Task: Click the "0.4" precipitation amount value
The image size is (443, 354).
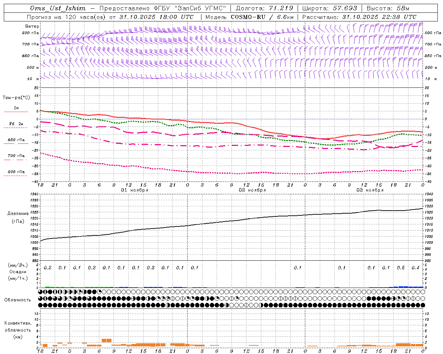Action: pos(415,268)
